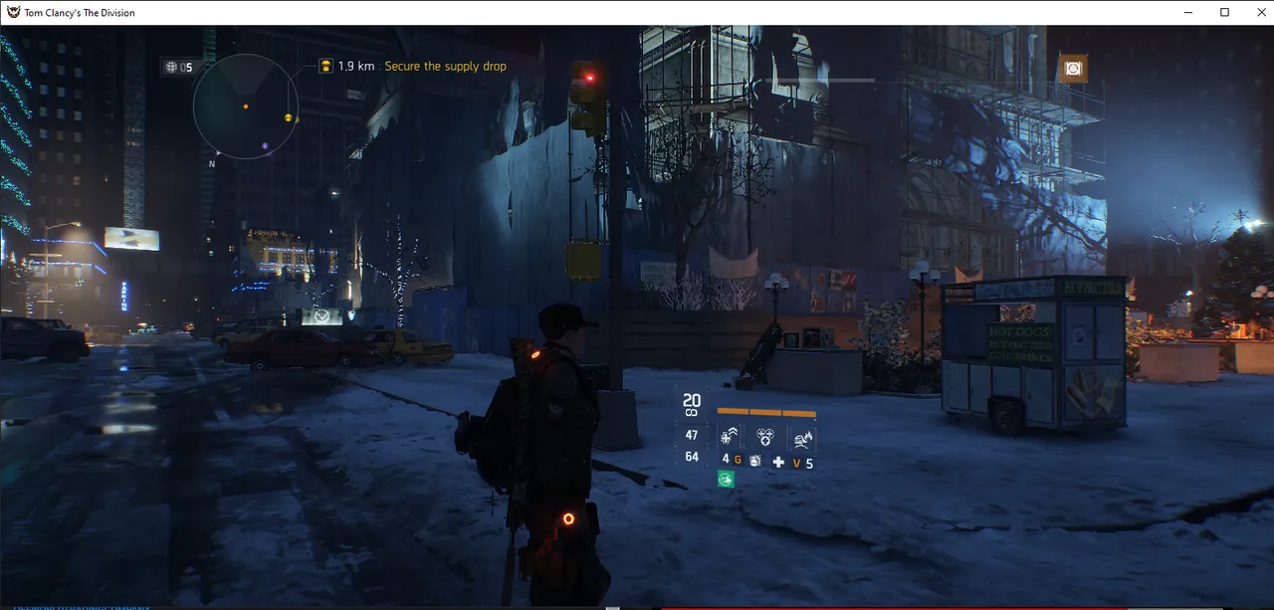This screenshot has height=610, width=1274.
Task: Click the infinity reserve-ammo symbol under 20
Action: pyautogui.click(x=692, y=413)
